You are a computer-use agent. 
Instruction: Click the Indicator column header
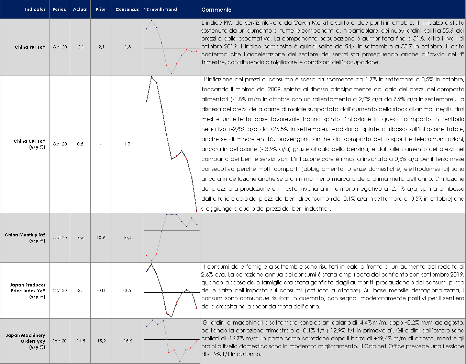tap(35, 9)
